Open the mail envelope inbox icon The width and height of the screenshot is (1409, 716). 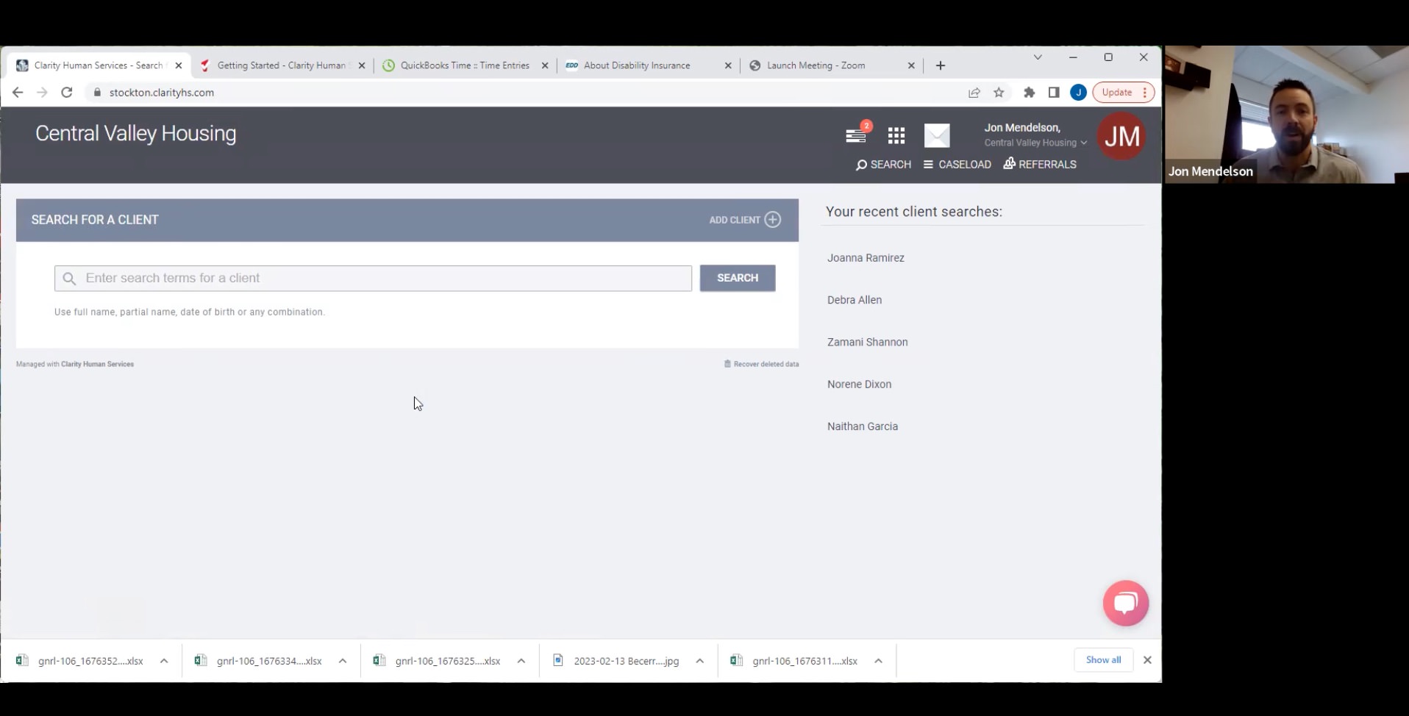pyautogui.click(x=937, y=135)
